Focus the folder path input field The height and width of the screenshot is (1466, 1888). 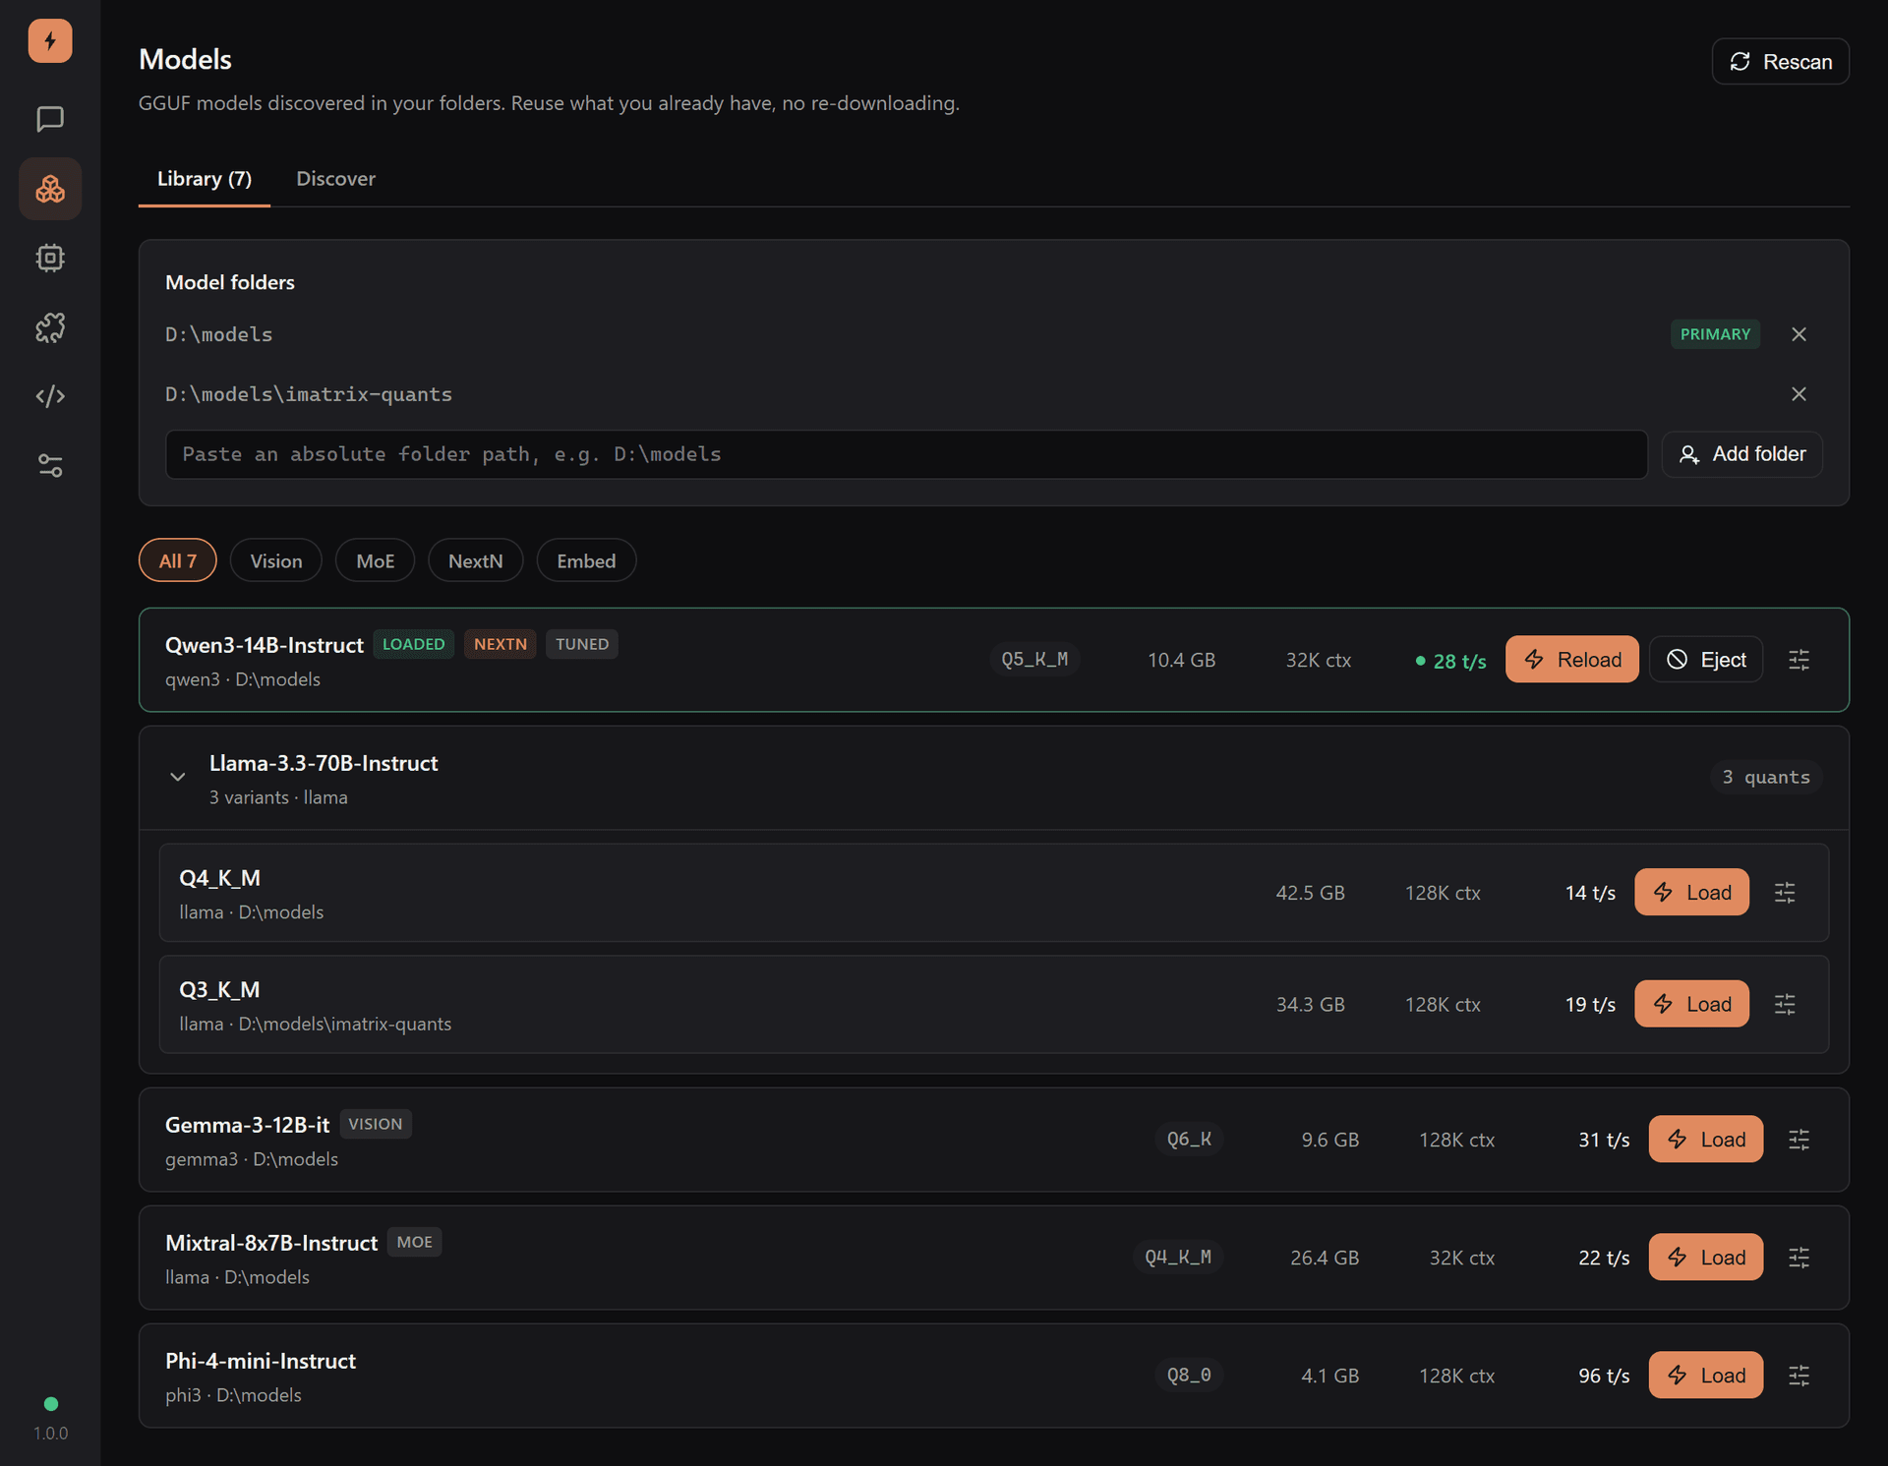[x=907, y=454]
